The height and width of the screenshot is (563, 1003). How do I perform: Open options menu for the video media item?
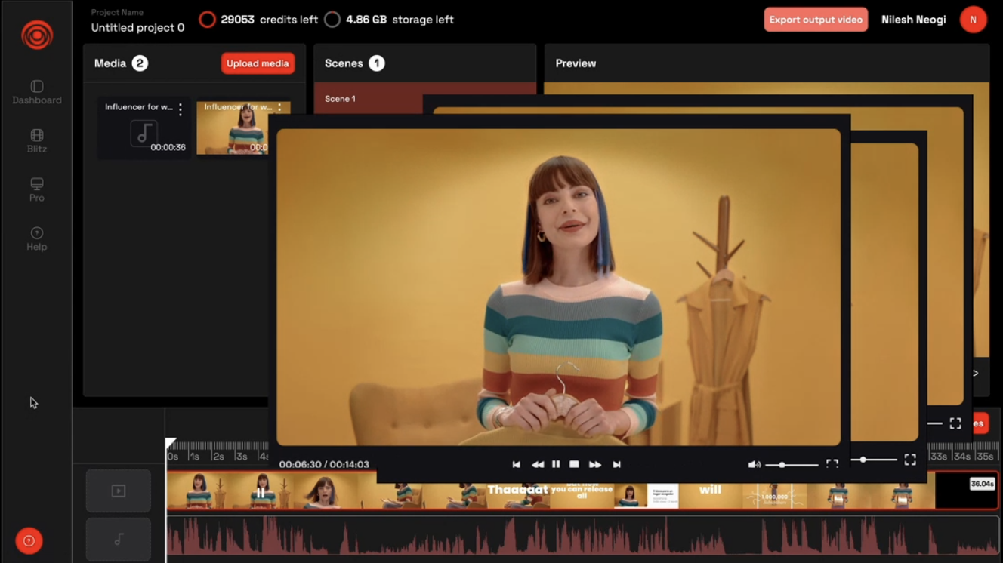click(x=279, y=108)
